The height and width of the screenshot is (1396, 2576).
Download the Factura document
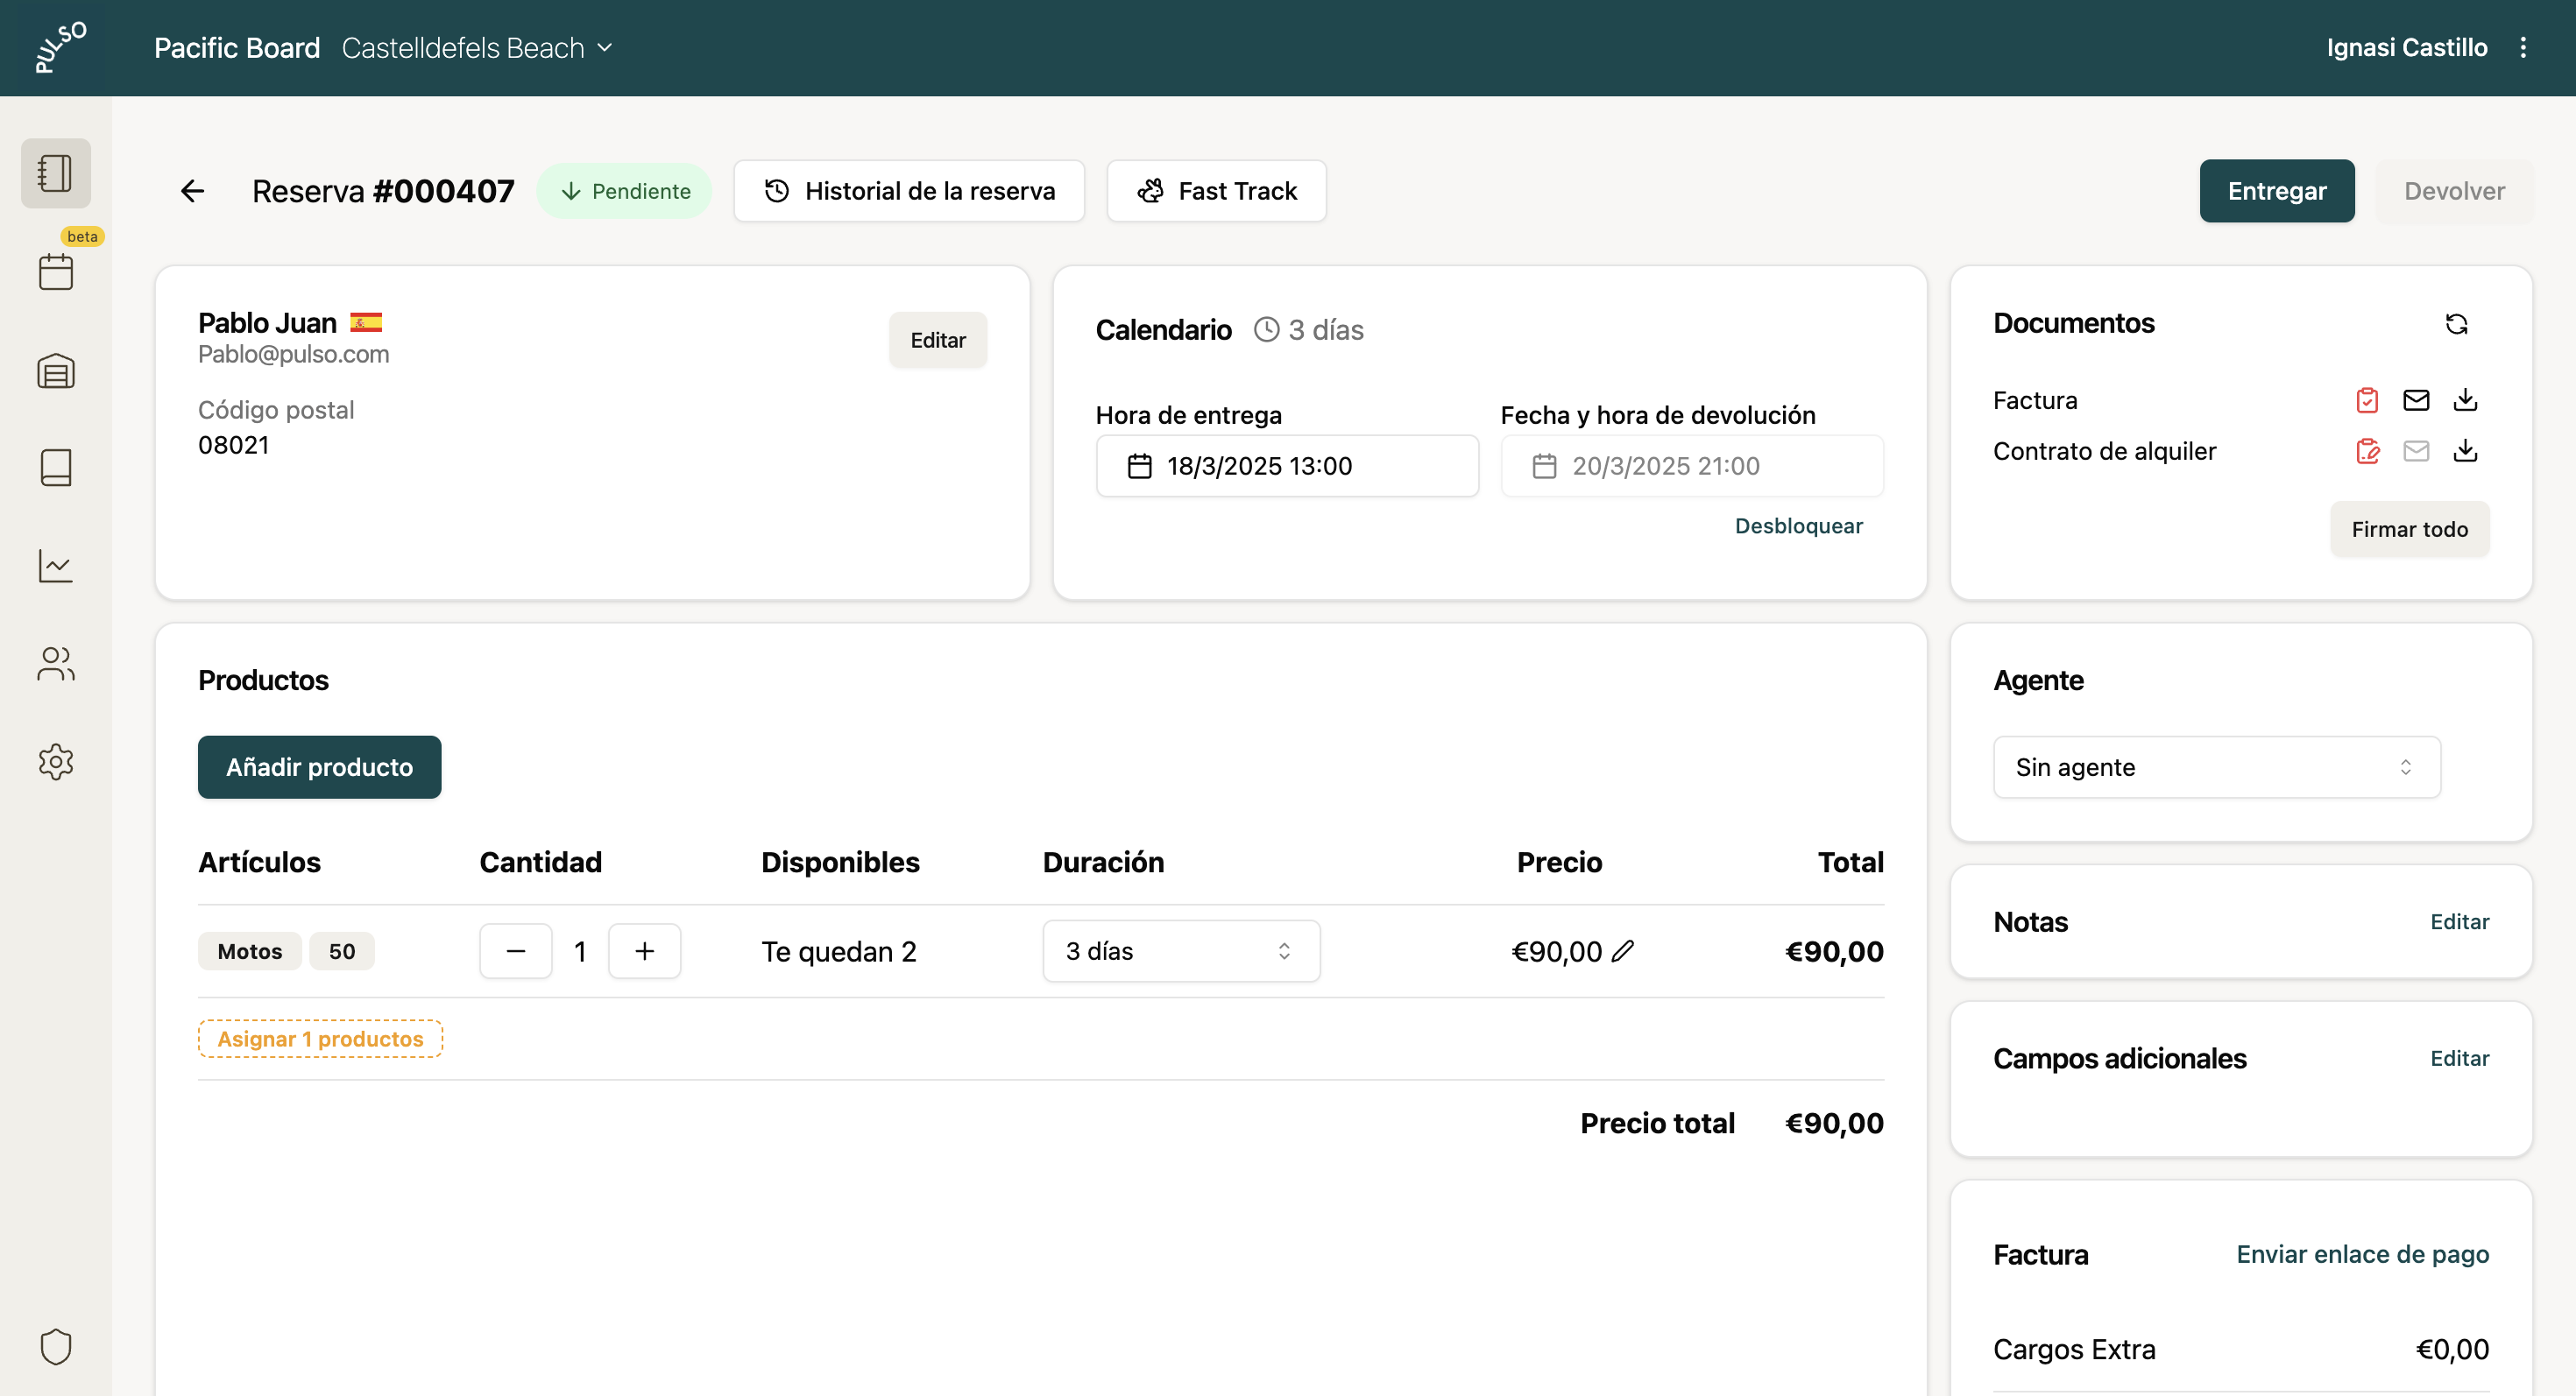point(2465,401)
